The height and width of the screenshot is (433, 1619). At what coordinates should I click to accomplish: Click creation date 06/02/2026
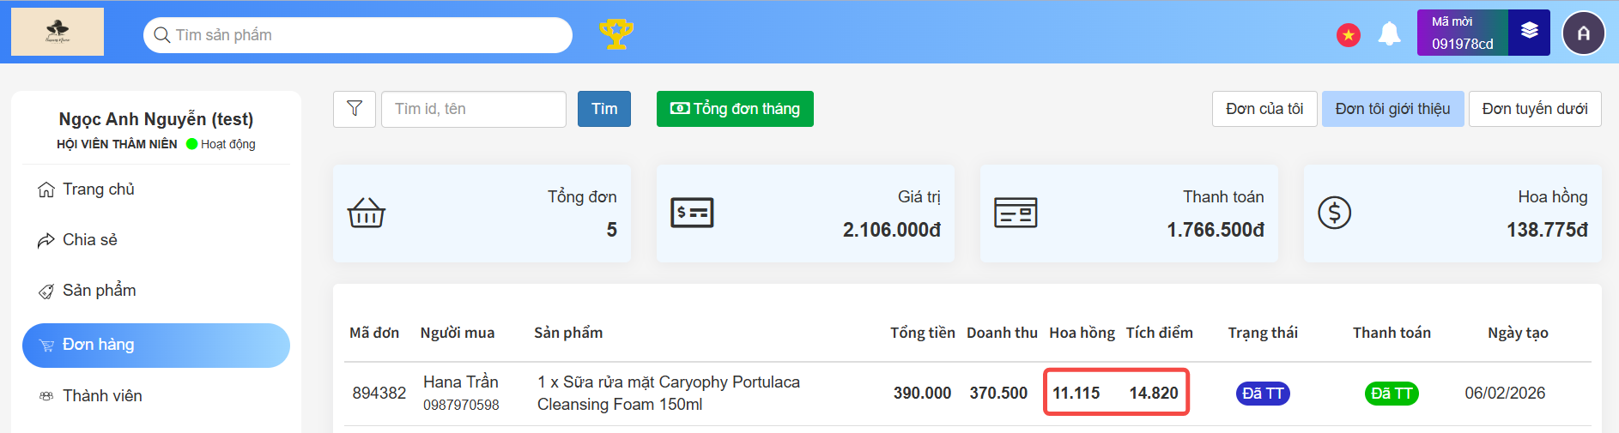[1505, 394]
